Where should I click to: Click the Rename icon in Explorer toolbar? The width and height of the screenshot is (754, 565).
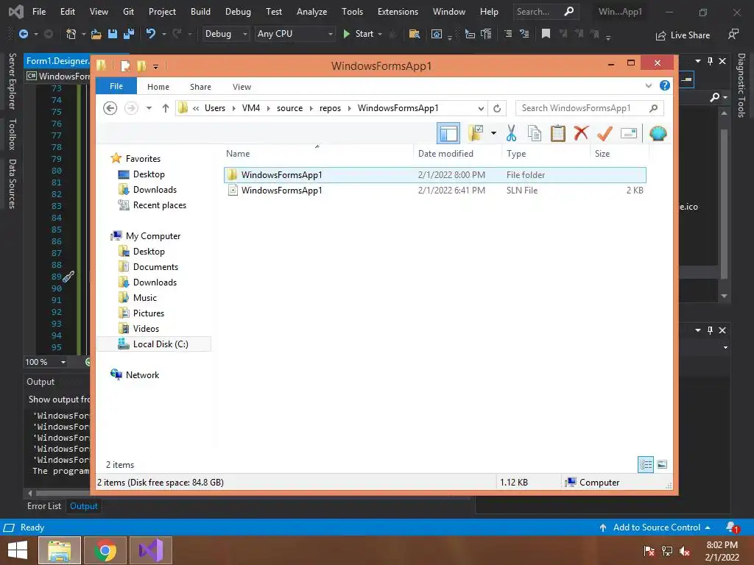(x=629, y=133)
